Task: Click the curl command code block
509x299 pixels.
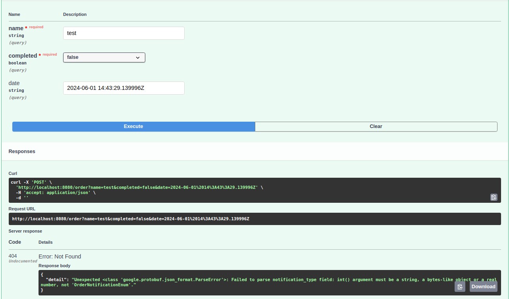Action: pyautogui.click(x=255, y=190)
